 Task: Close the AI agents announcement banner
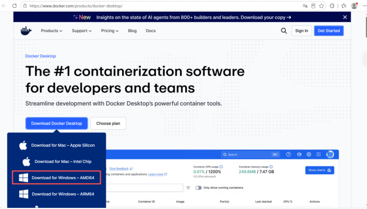click(x=344, y=17)
